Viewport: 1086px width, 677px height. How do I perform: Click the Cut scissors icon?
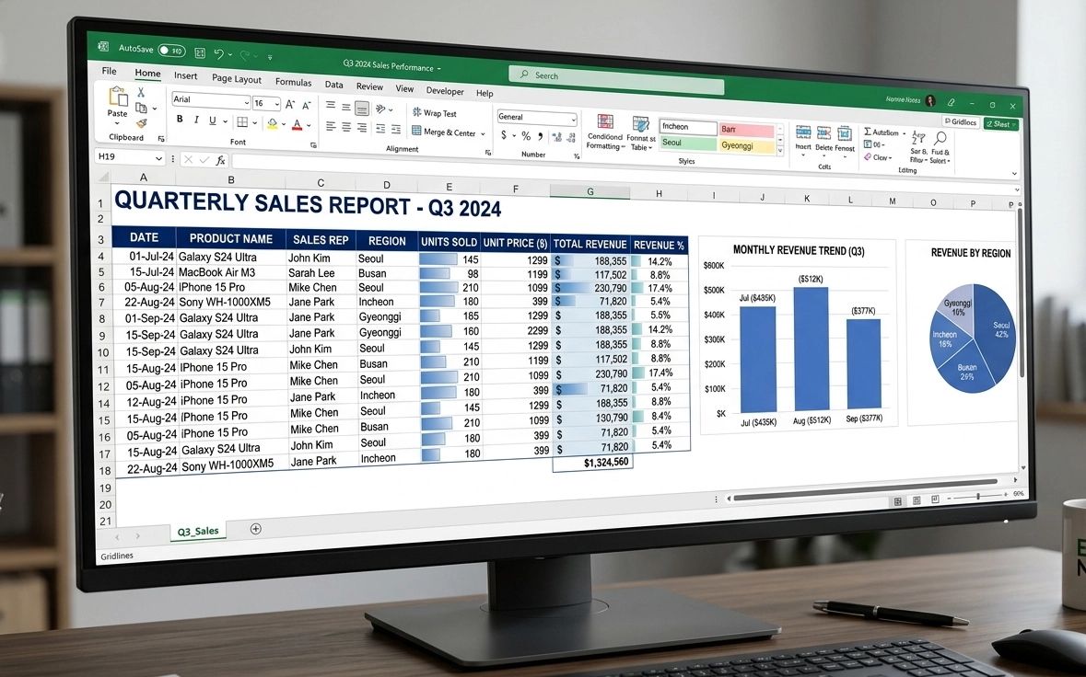point(141,92)
